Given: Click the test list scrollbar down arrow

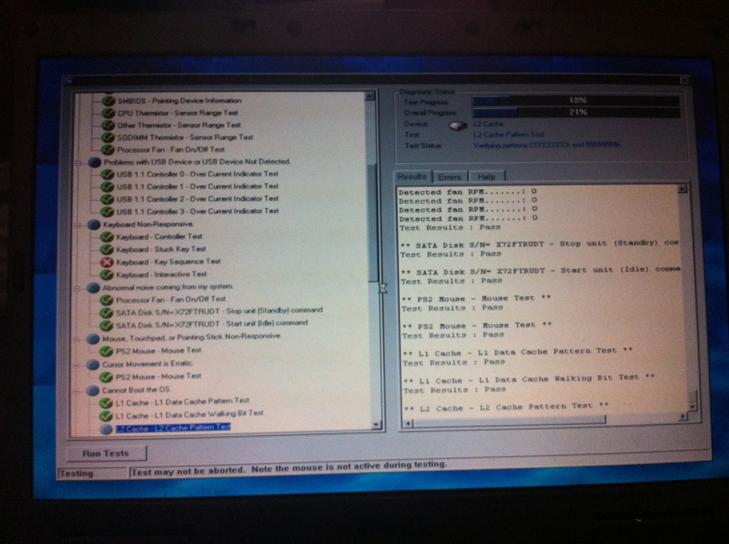Looking at the screenshot, I should pos(377,425).
